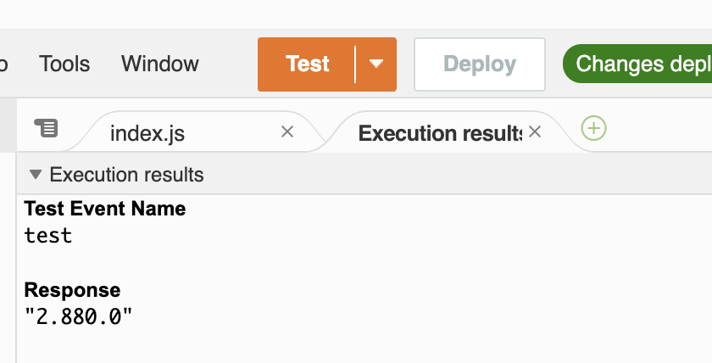
Task: Run the function with Test button
Action: [x=307, y=64]
